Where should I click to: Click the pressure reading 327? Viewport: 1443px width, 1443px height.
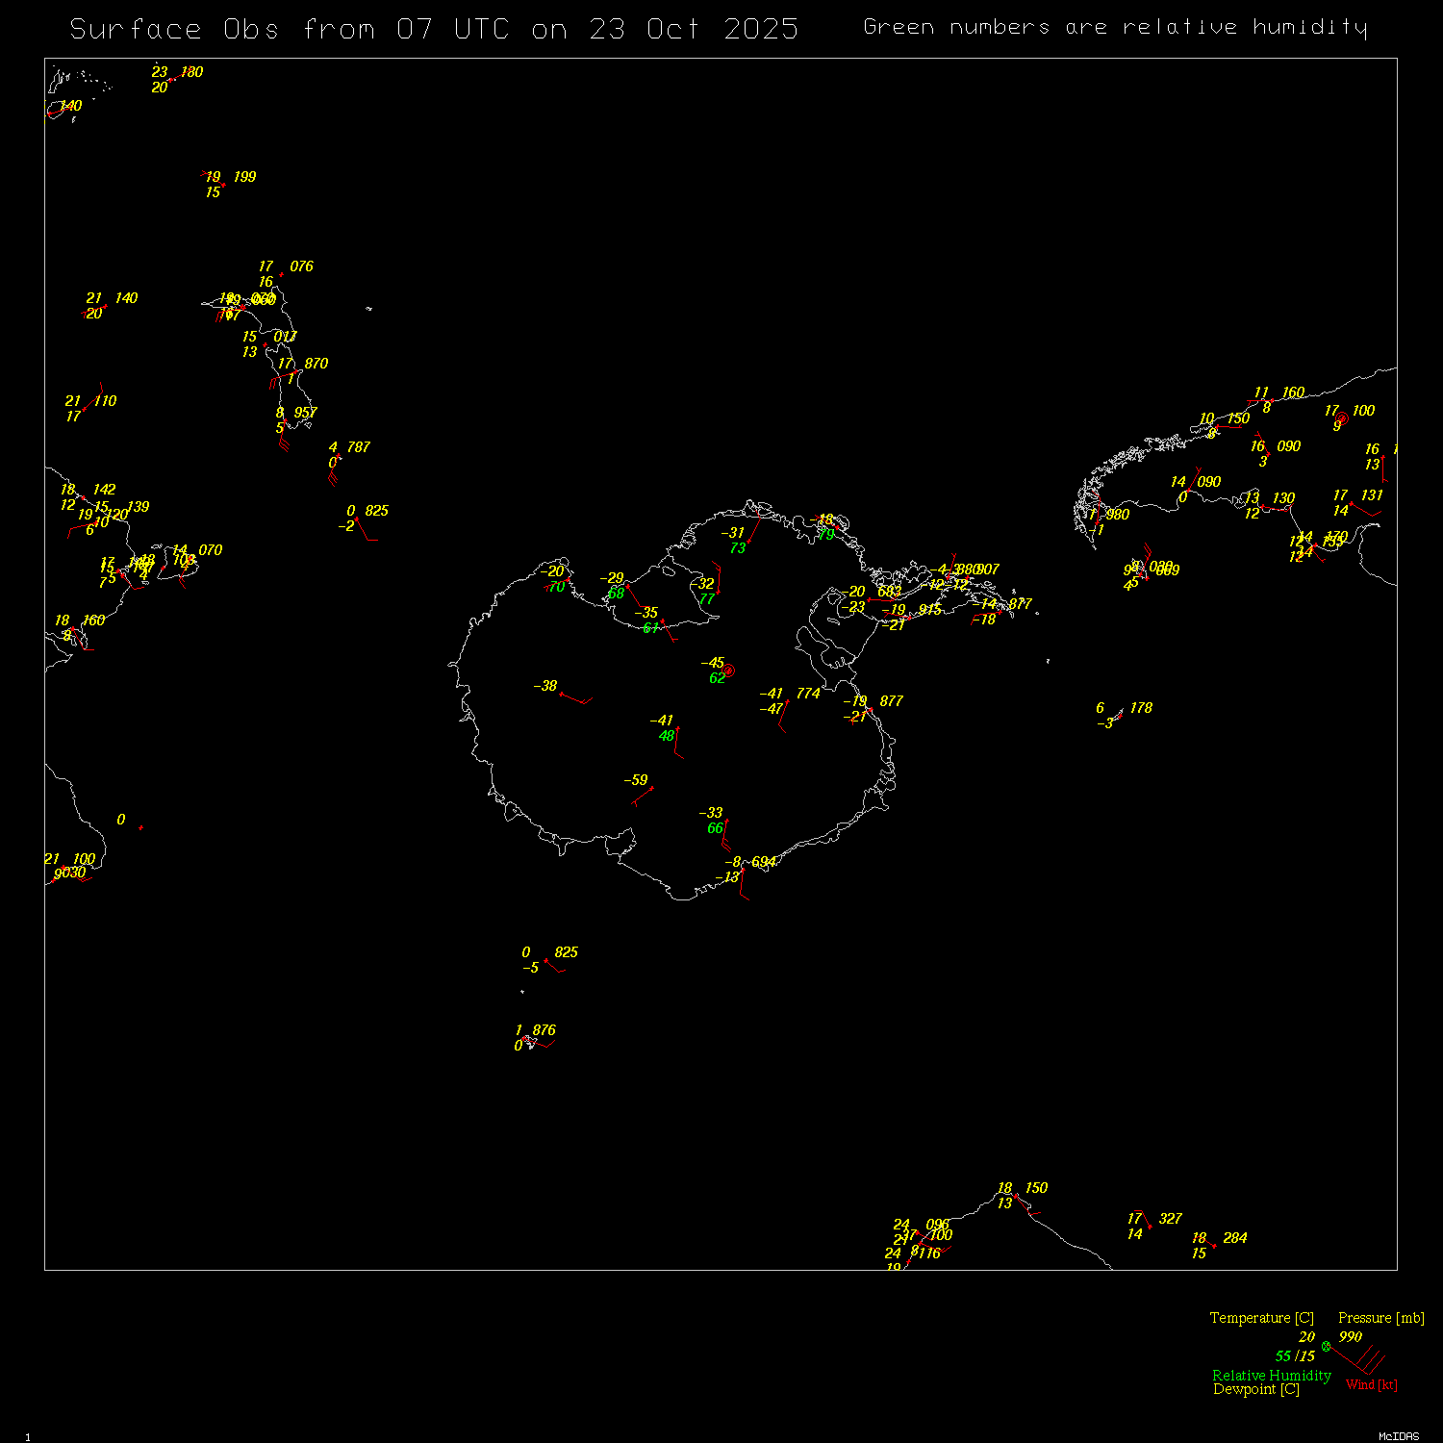click(x=1170, y=1219)
